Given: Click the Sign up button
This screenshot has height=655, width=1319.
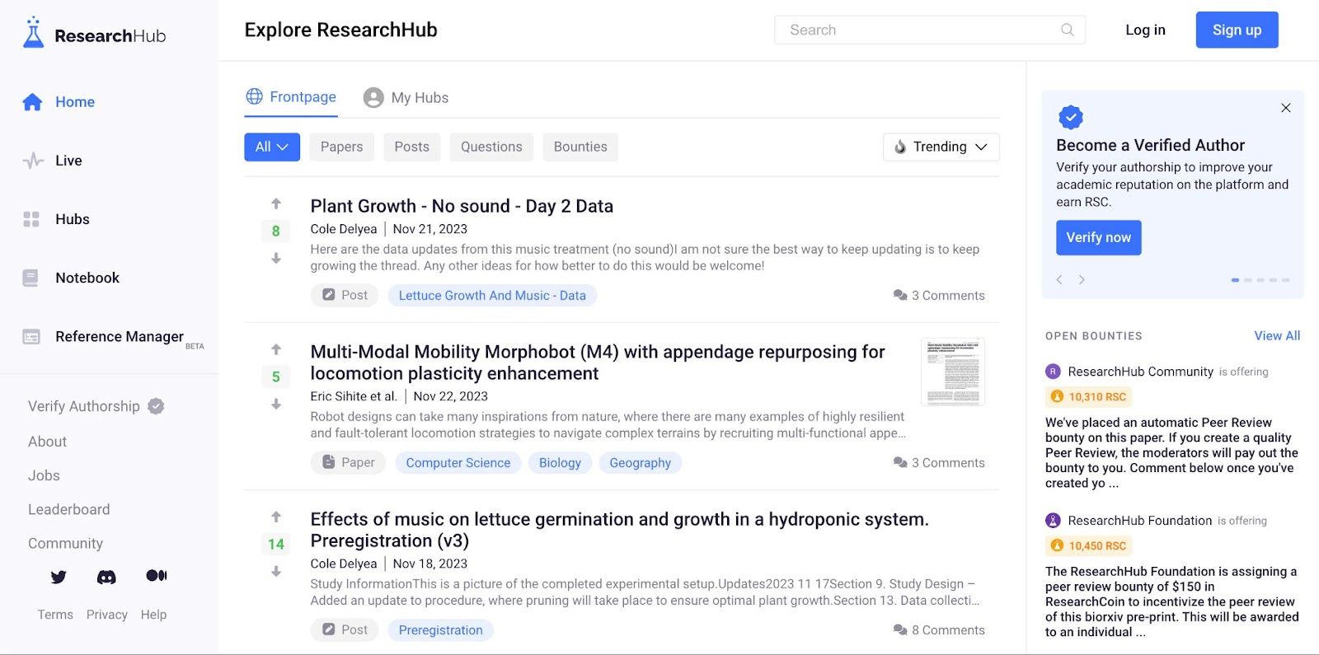Looking at the screenshot, I should click(1237, 30).
